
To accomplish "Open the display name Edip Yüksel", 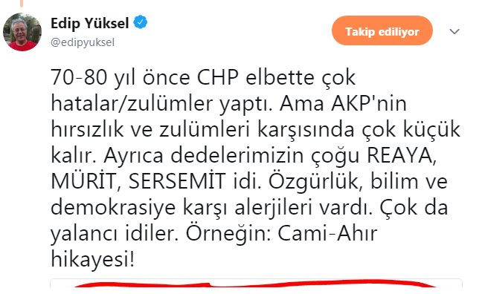I will 89,23.
